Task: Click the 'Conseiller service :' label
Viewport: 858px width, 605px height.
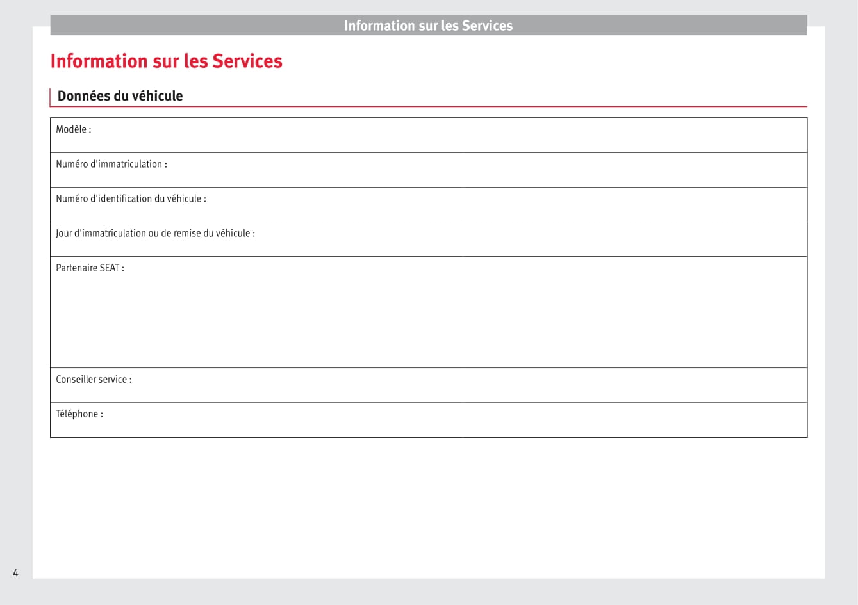Action: tap(94, 379)
